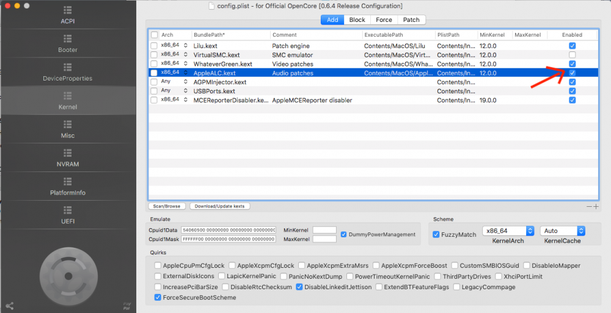611x313 pixels.
Task: Open the NVRAM section icon
Action: 67,153
